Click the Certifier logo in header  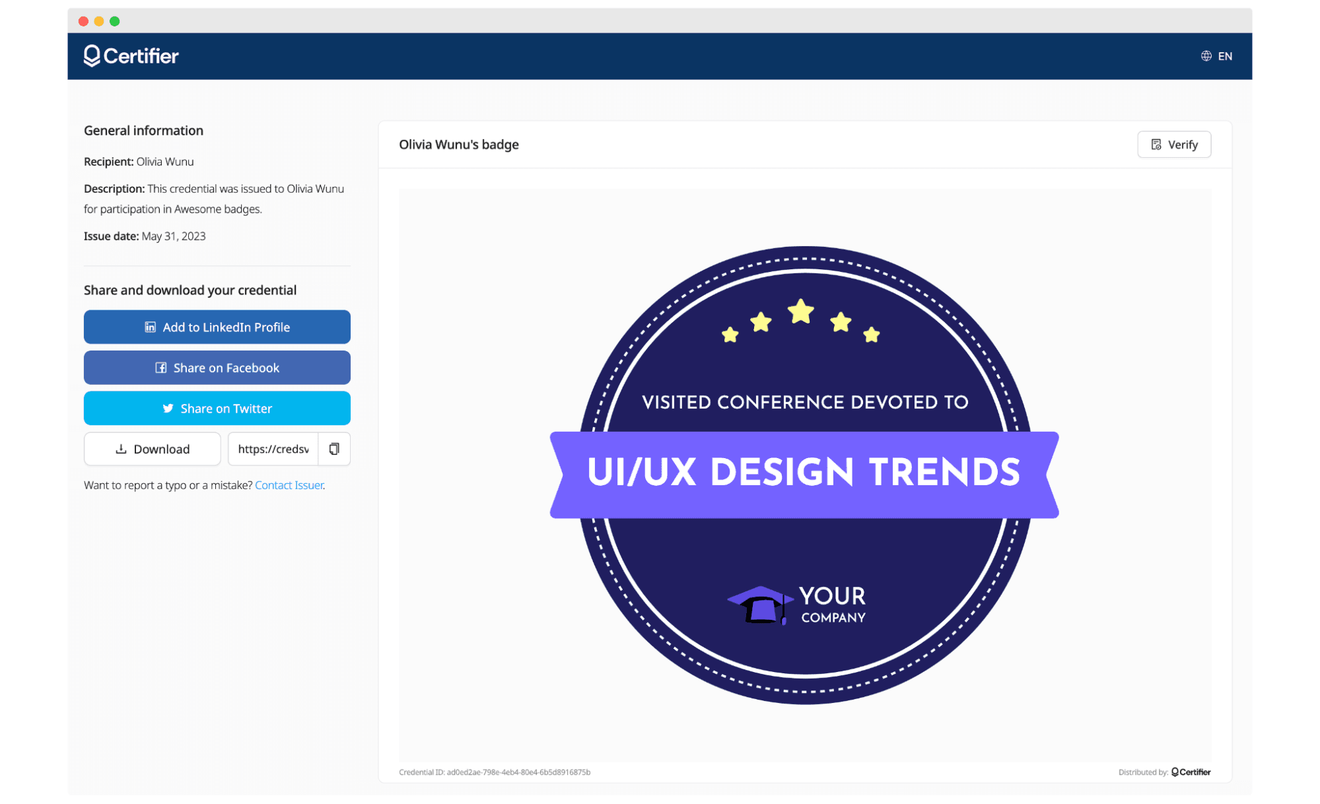point(131,56)
